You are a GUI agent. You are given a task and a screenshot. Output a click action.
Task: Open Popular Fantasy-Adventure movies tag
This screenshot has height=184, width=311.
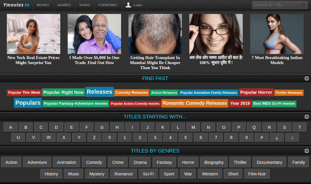tap(76, 104)
